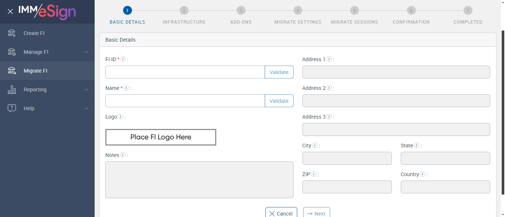Click the Migrate FI sidebar icon
Screen dimensions: 505x217
[x=12, y=71]
